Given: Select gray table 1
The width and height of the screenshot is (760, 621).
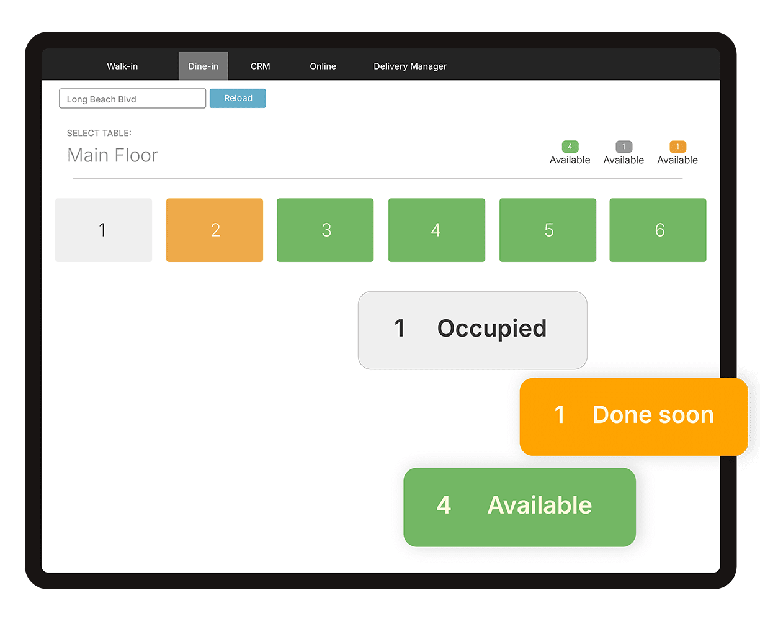Looking at the screenshot, I should 104,230.
